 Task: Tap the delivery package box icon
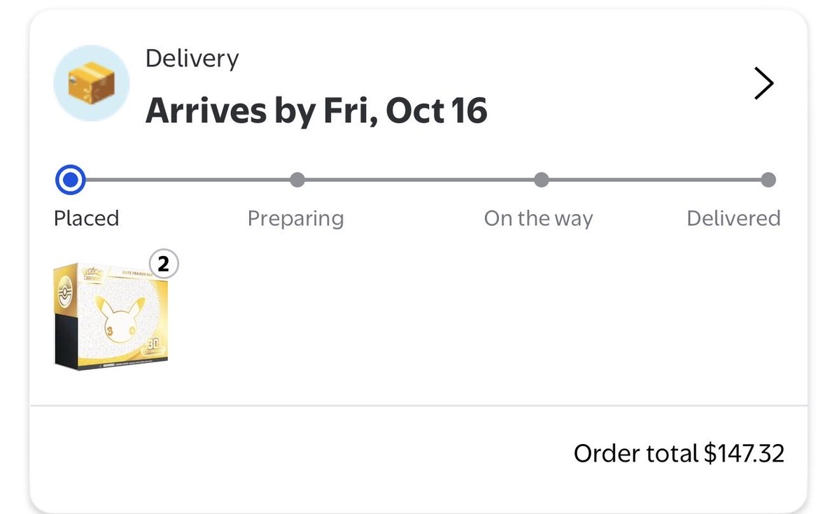point(92,83)
